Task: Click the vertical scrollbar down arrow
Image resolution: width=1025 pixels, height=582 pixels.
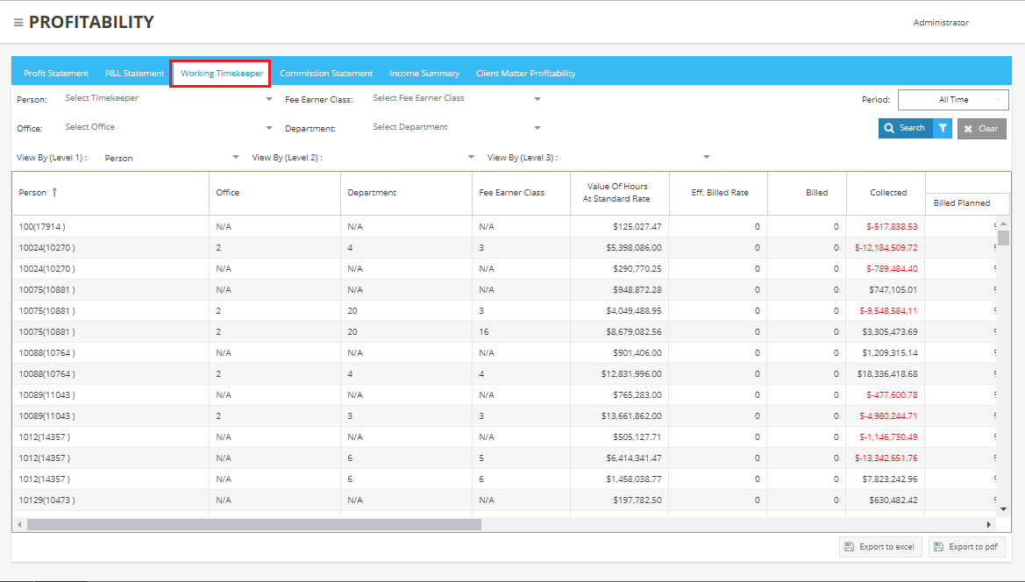Action: pos(1003,507)
